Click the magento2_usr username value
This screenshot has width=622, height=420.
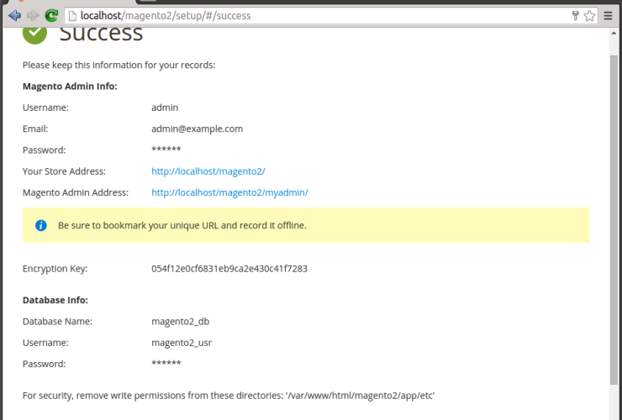point(182,343)
